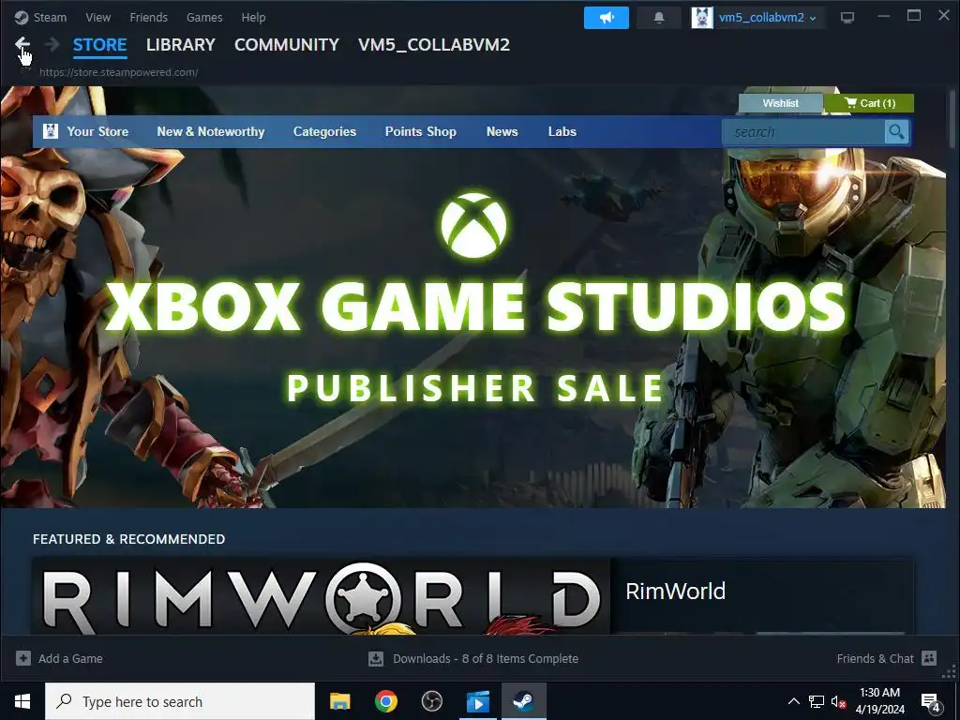Open the Friends menu

coord(149,17)
